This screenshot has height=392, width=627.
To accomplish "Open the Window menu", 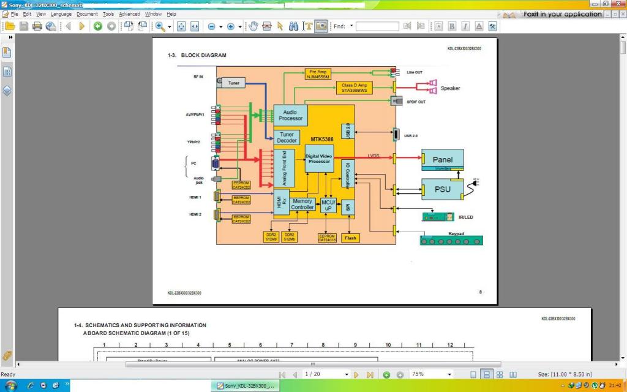I will coord(153,14).
